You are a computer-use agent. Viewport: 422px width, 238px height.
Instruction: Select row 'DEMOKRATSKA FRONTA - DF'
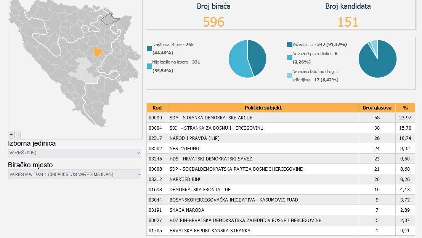281,189
